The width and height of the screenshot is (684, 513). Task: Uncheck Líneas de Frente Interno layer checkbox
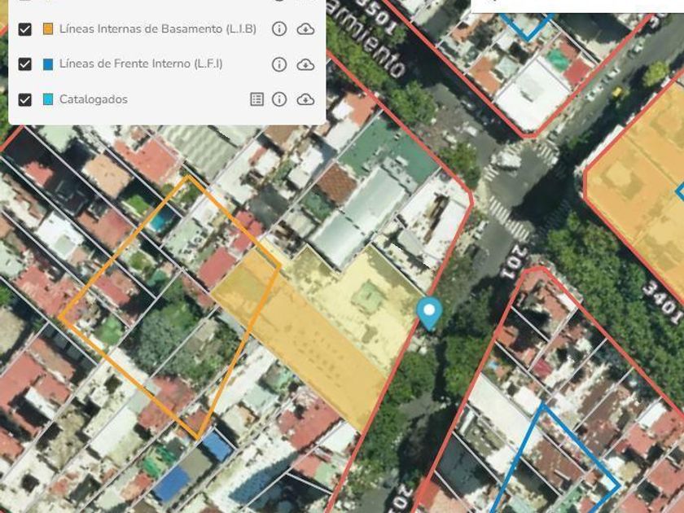(25, 64)
